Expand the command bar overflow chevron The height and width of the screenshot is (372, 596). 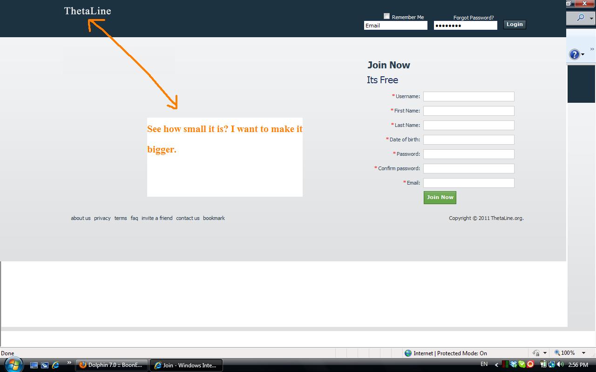(x=592, y=49)
